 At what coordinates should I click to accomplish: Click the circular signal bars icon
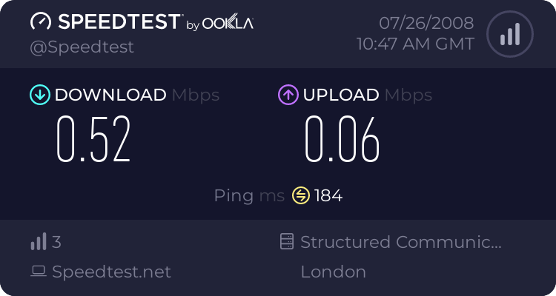(509, 34)
